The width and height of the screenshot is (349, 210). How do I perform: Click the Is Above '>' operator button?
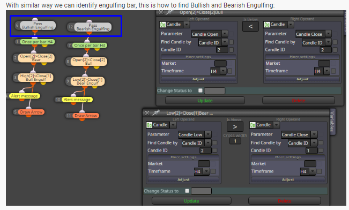[x=235, y=127]
